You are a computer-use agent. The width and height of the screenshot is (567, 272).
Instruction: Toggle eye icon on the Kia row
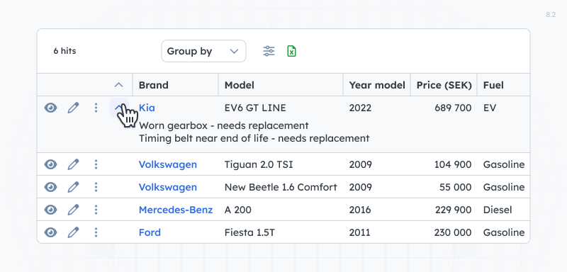[x=50, y=108]
